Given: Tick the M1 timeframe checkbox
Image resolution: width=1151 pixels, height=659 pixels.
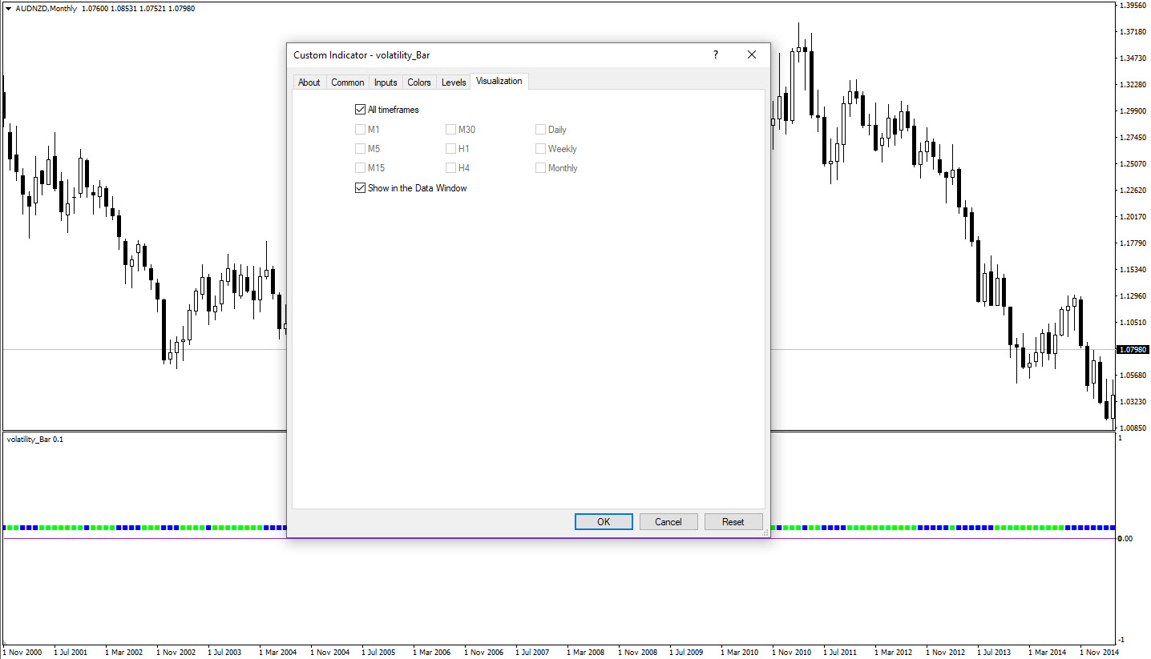Looking at the screenshot, I should (x=360, y=130).
